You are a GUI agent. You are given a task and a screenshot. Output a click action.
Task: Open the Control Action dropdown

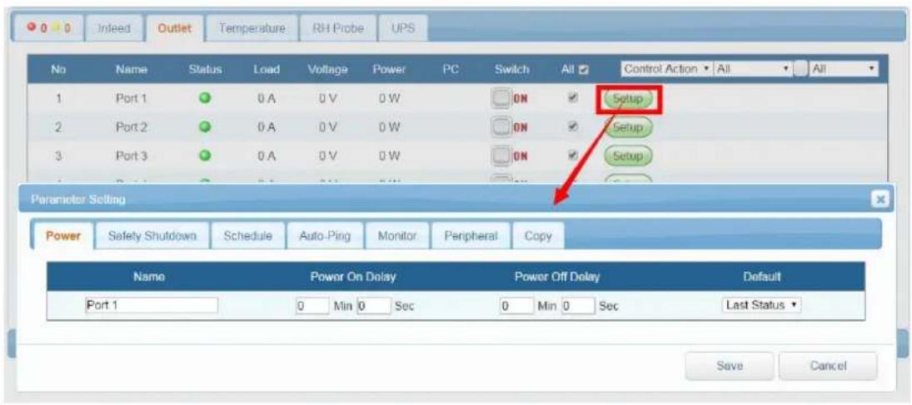pyautogui.click(x=667, y=68)
